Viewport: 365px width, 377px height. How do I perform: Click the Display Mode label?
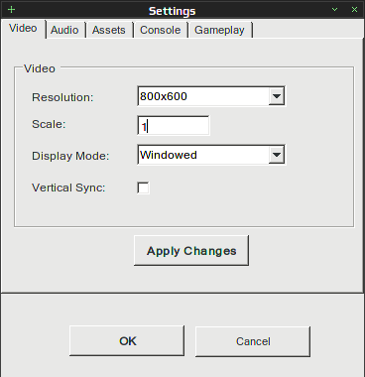70,156
